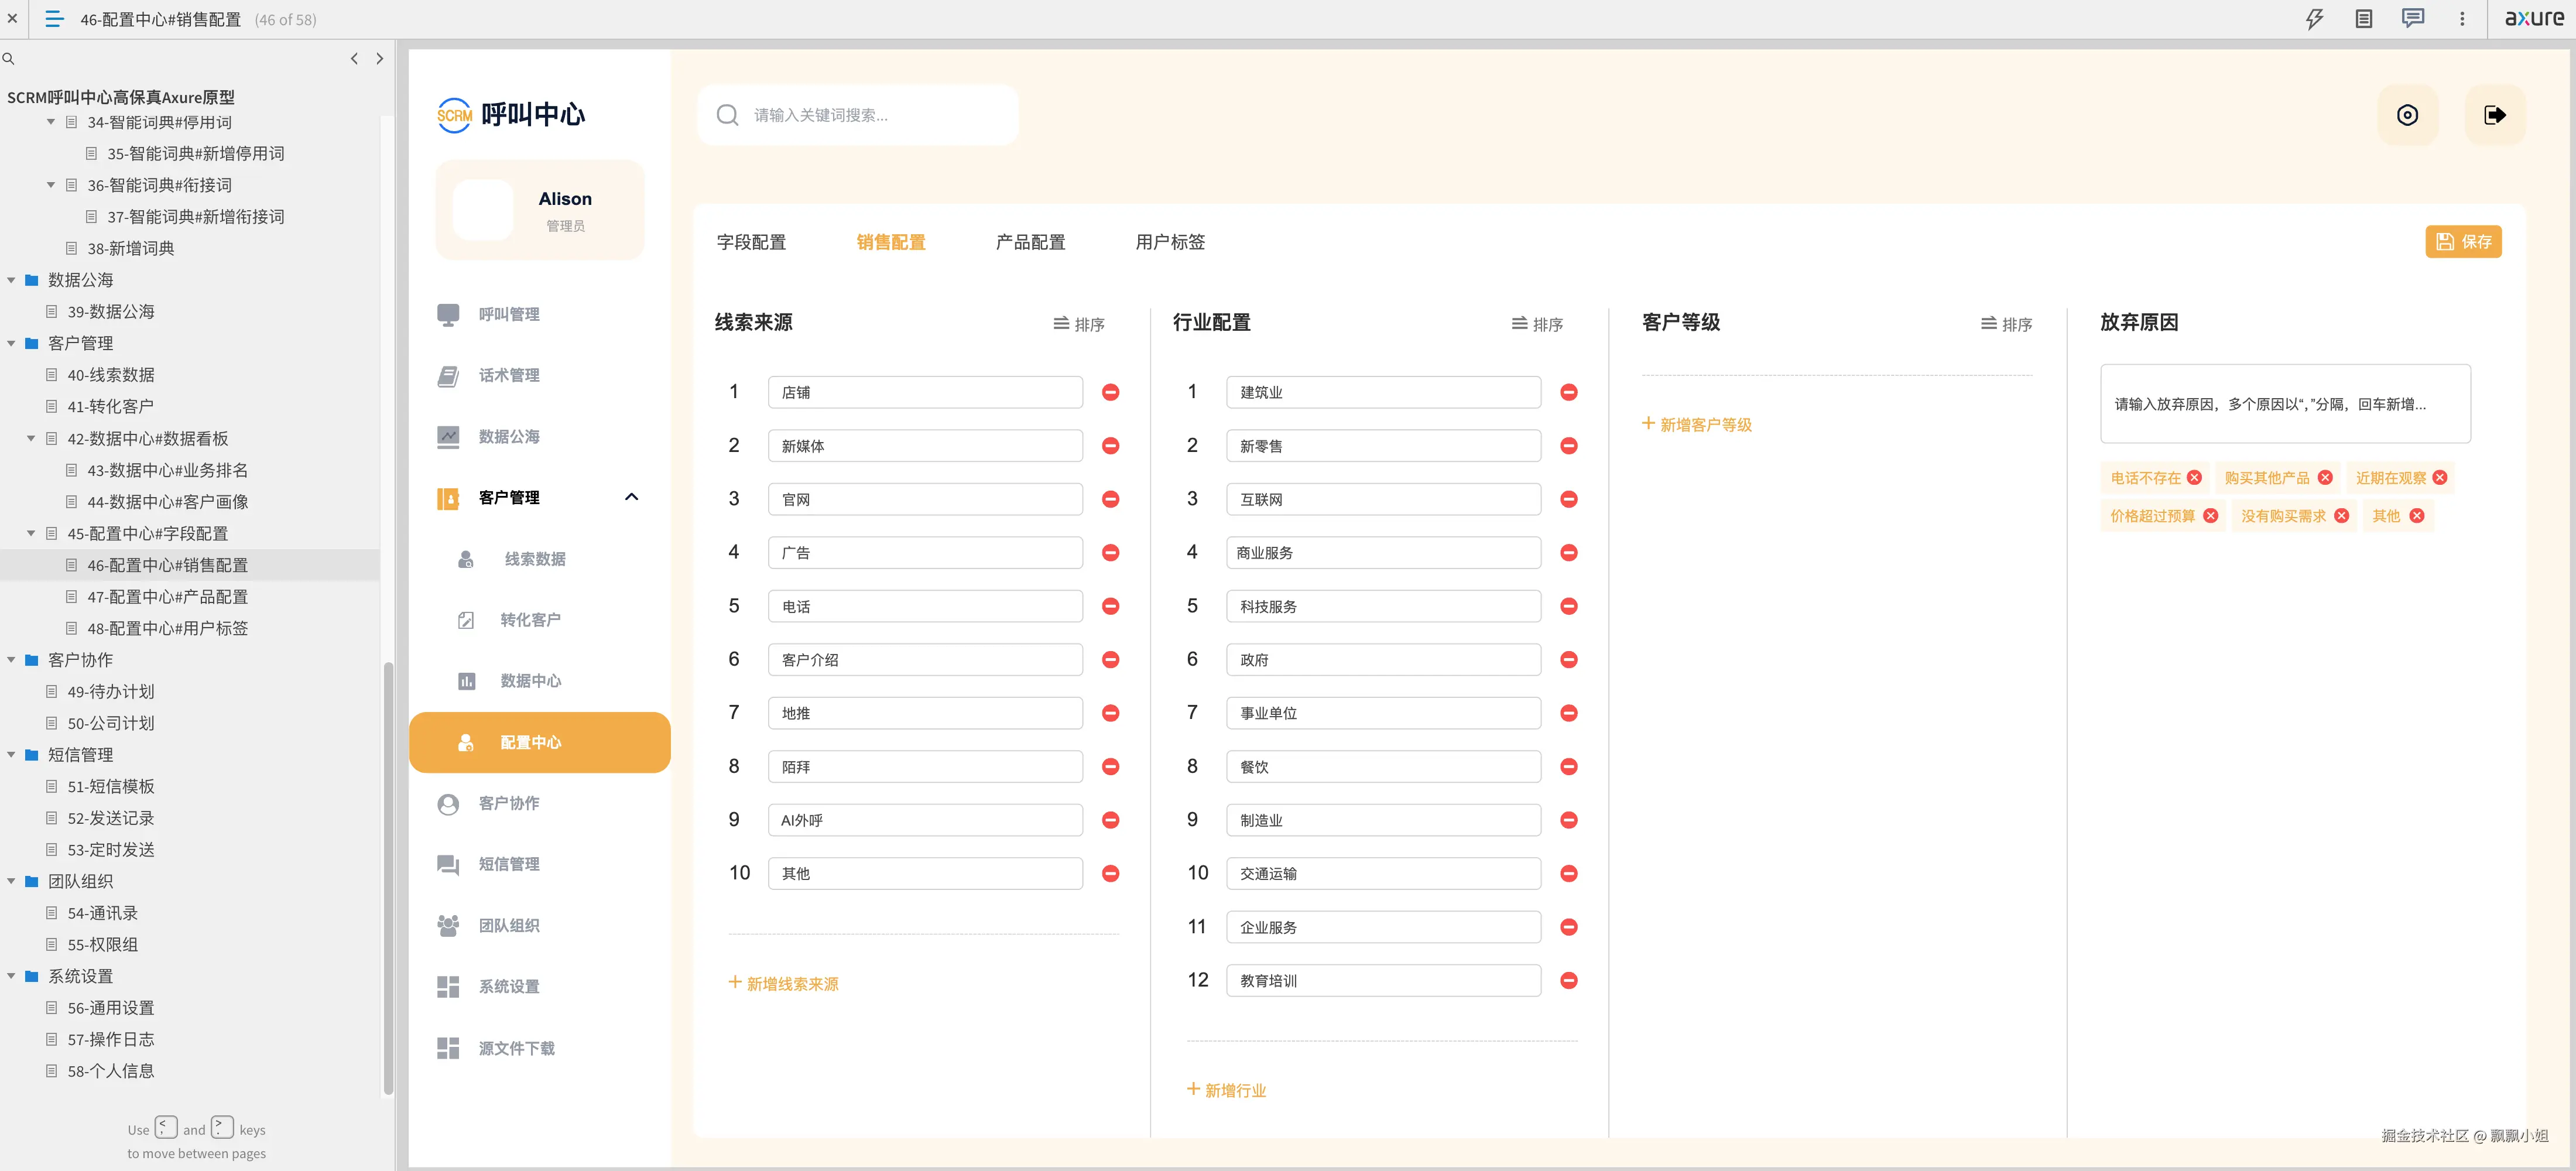Click the Axure interactions lightning icon
Image resolution: width=2576 pixels, height=1171 pixels.
coord(2314,19)
